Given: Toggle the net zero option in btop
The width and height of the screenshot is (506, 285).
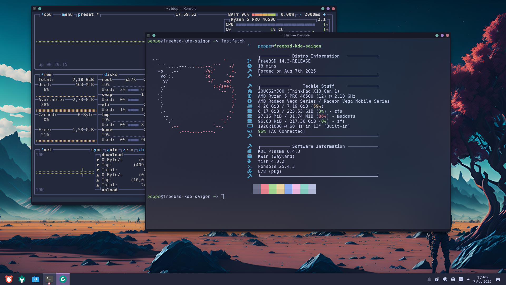Looking at the screenshot, I should (x=128, y=150).
